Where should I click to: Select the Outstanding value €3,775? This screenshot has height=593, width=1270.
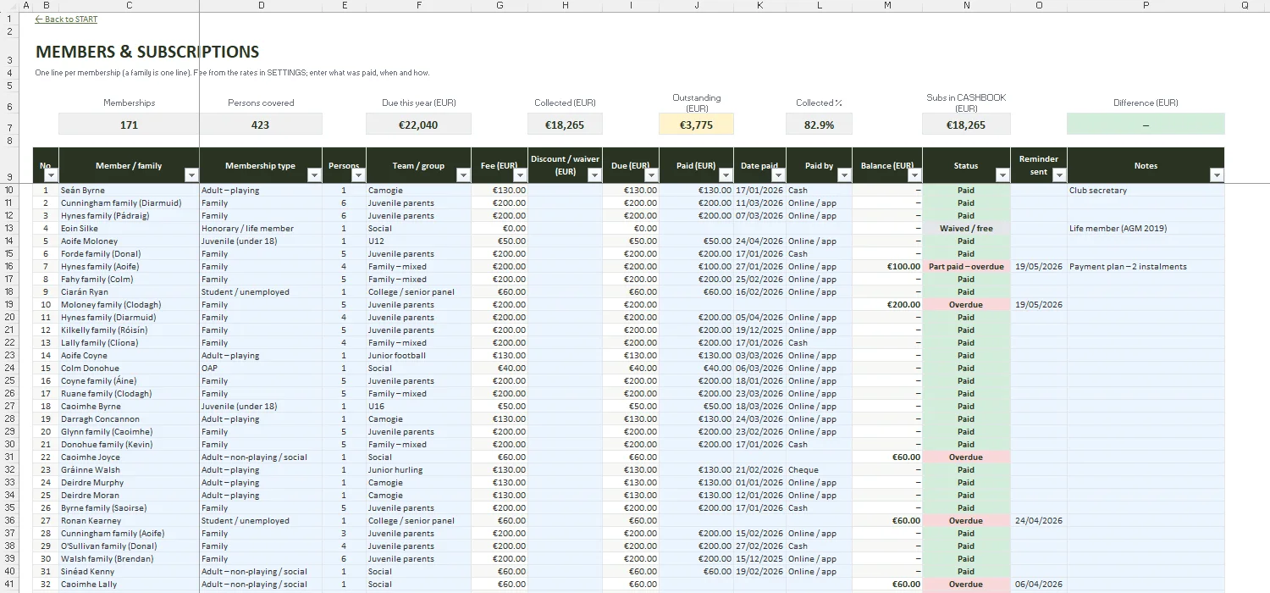696,125
